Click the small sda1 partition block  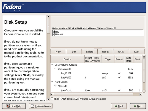[x=54, y=33]
